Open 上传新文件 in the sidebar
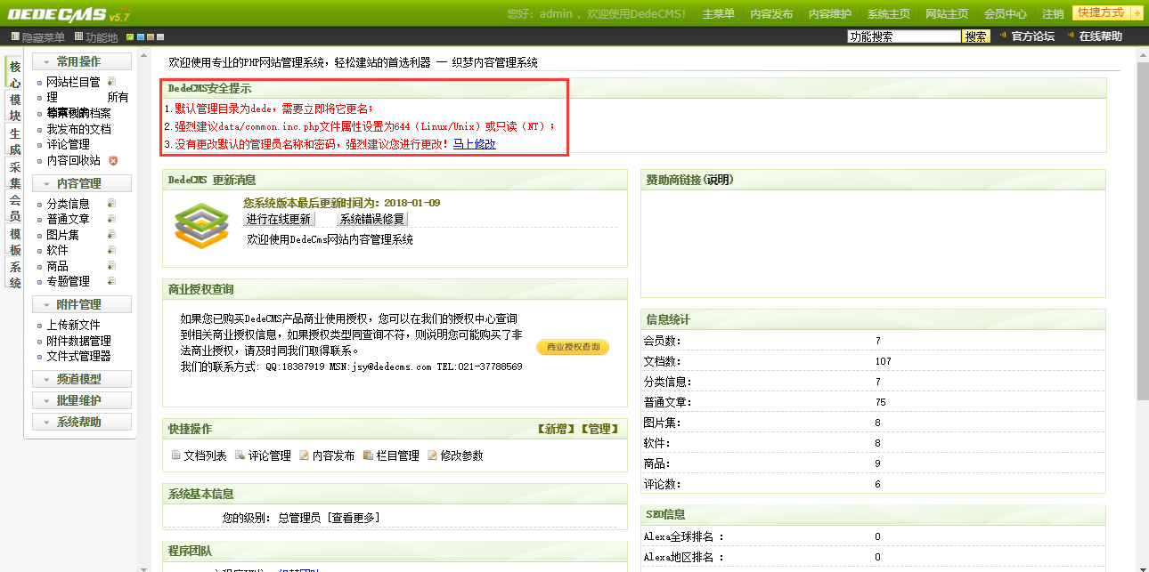 pos(74,326)
